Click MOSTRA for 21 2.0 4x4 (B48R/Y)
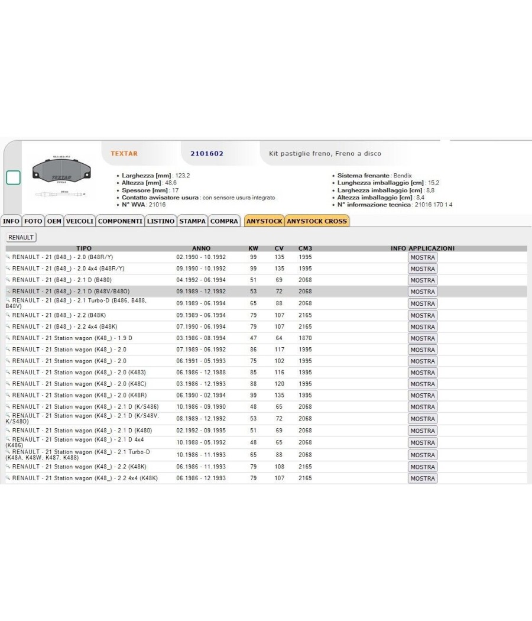The height and width of the screenshot is (621, 532). pyautogui.click(x=423, y=269)
